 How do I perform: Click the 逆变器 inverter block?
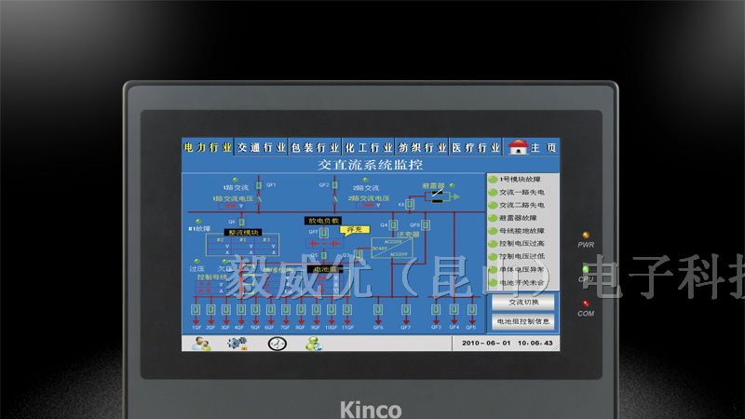pyautogui.click(x=392, y=249)
